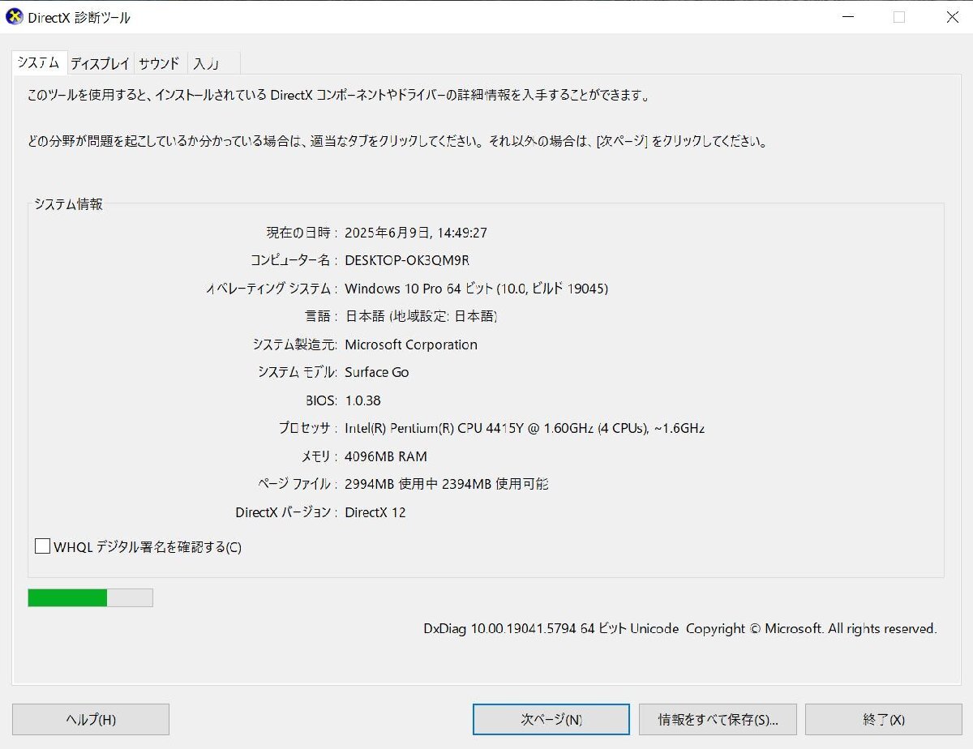The image size is (973, 749).
Task: Click the Surface Go model text
Action: coord(377,372)
